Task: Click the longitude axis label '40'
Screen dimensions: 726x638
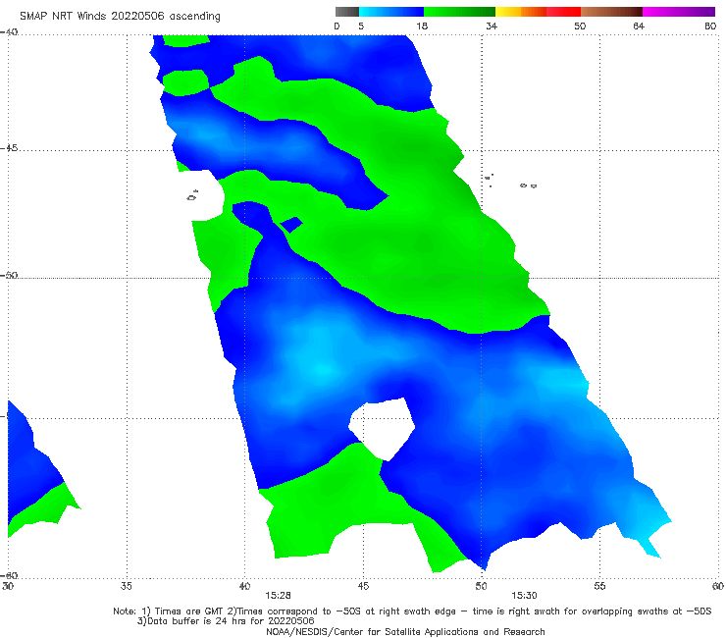Action: click(244, 586)
